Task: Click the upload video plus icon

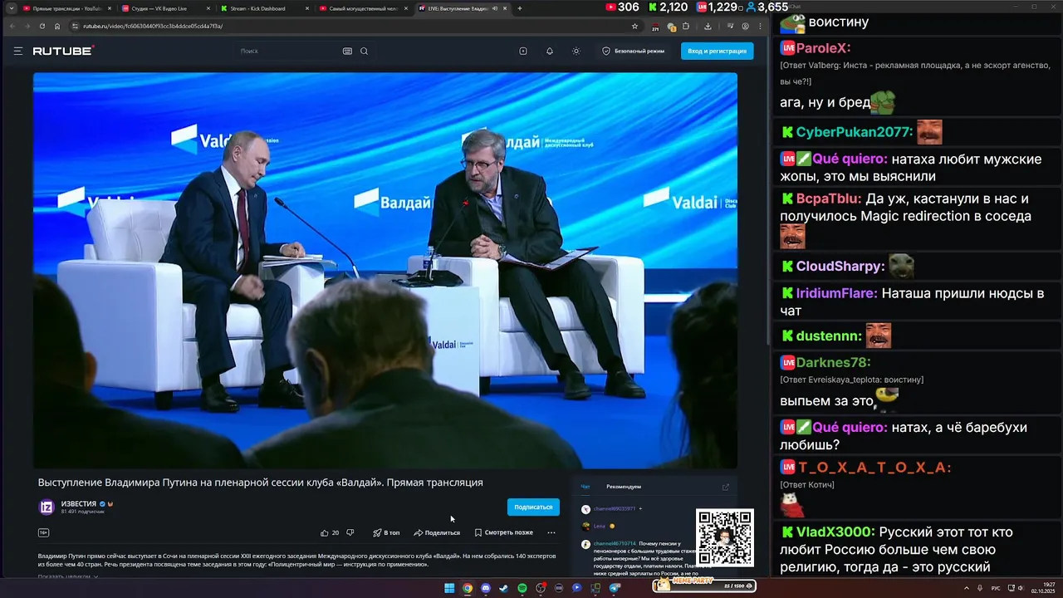Action: point(523,51)
